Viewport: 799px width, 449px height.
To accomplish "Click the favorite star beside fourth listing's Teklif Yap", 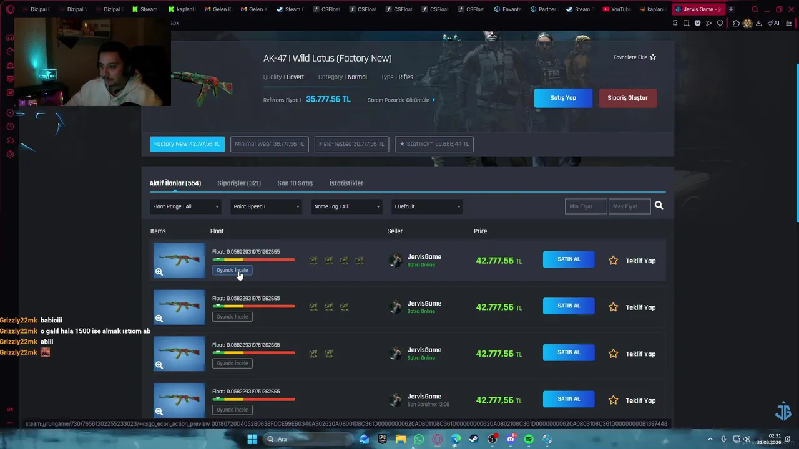I will point(614,400).
